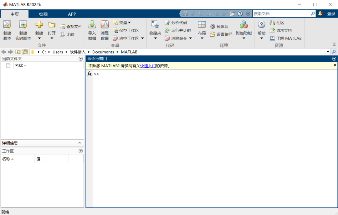The height and width of the screenshot is (215, 338).
Task: Click 请求支持 (Request Support)
Action: [281, 30]
